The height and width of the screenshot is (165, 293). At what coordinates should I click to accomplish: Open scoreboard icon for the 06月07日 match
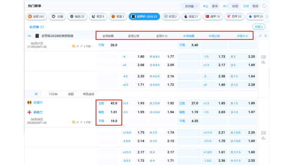click(x=264, y=57)
